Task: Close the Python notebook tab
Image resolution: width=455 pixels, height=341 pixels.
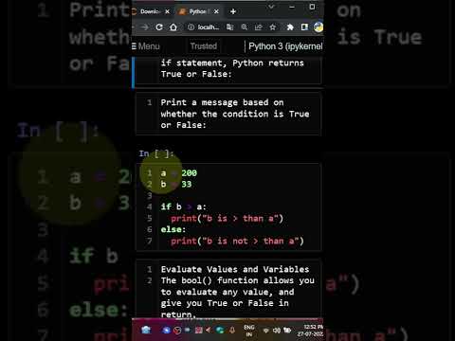Action: coord(216,11)
